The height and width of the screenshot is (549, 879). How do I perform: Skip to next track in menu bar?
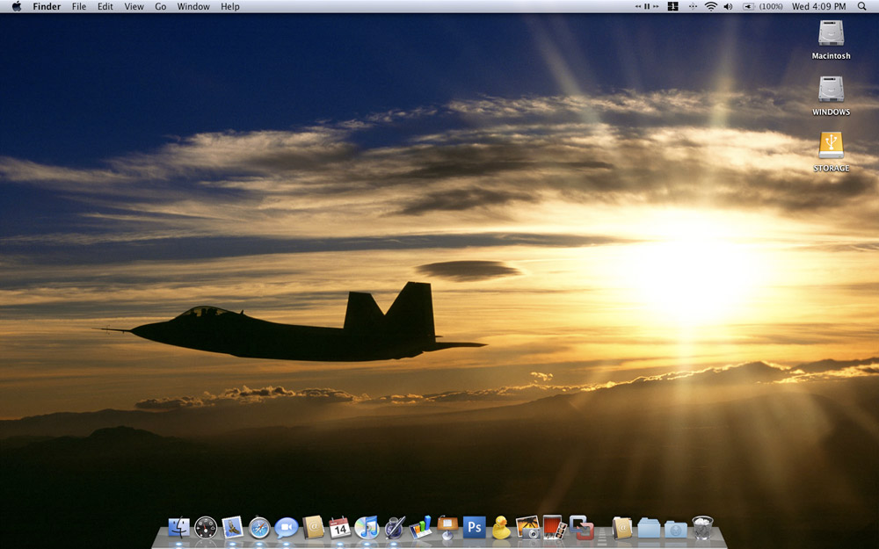pos(656,7)
